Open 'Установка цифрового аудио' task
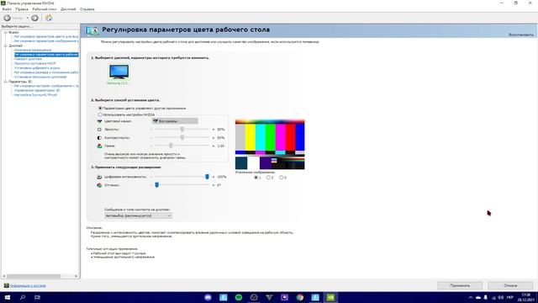538x303 pixels. click(x=37, y=68)
